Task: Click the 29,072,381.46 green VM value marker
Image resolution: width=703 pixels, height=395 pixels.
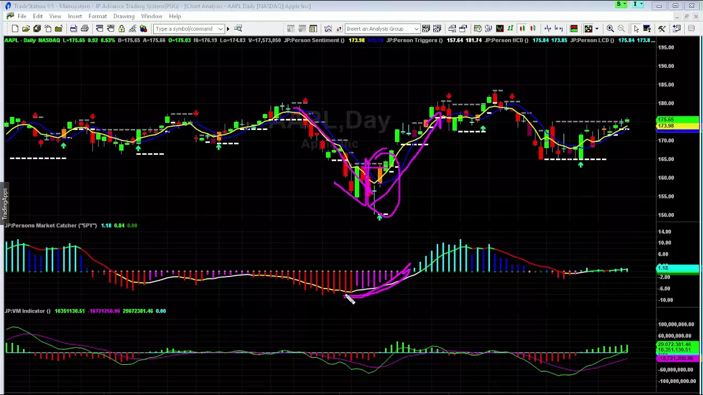Action: 678,345
